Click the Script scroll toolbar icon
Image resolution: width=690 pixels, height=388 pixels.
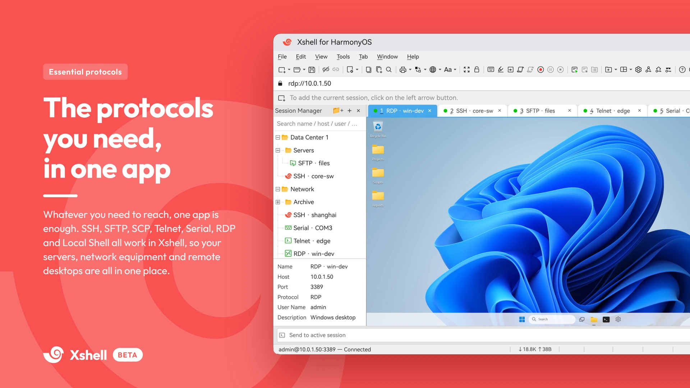click(x=520, y=70)
